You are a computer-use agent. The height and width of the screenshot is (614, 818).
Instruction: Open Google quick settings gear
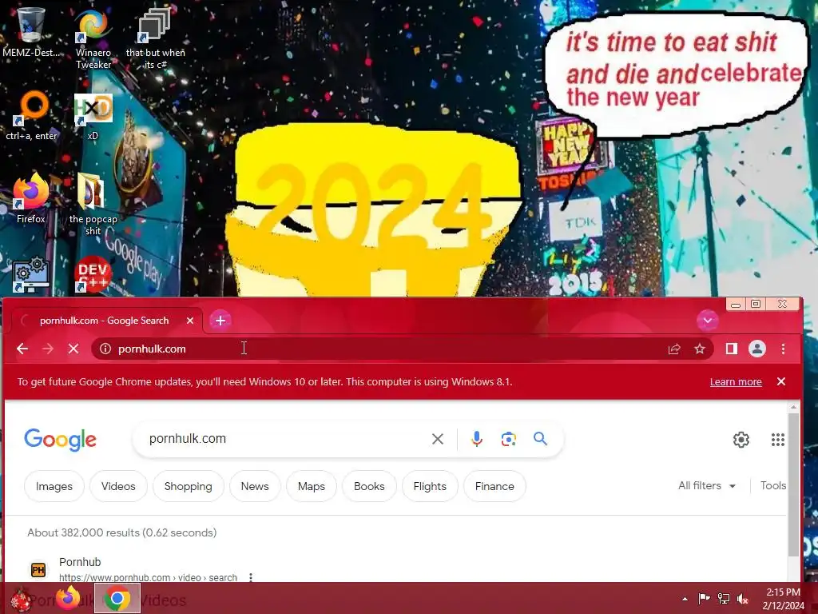click(741, 440)
